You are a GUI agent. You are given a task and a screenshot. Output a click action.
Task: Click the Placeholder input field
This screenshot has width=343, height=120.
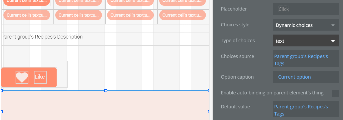[305, 9]
